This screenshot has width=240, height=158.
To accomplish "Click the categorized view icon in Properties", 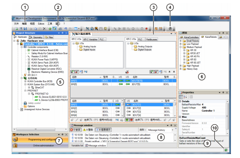I will point(181,97).
